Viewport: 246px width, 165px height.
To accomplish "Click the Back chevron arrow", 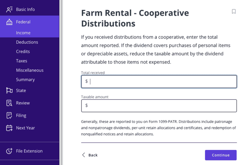I will coord(84,155).
